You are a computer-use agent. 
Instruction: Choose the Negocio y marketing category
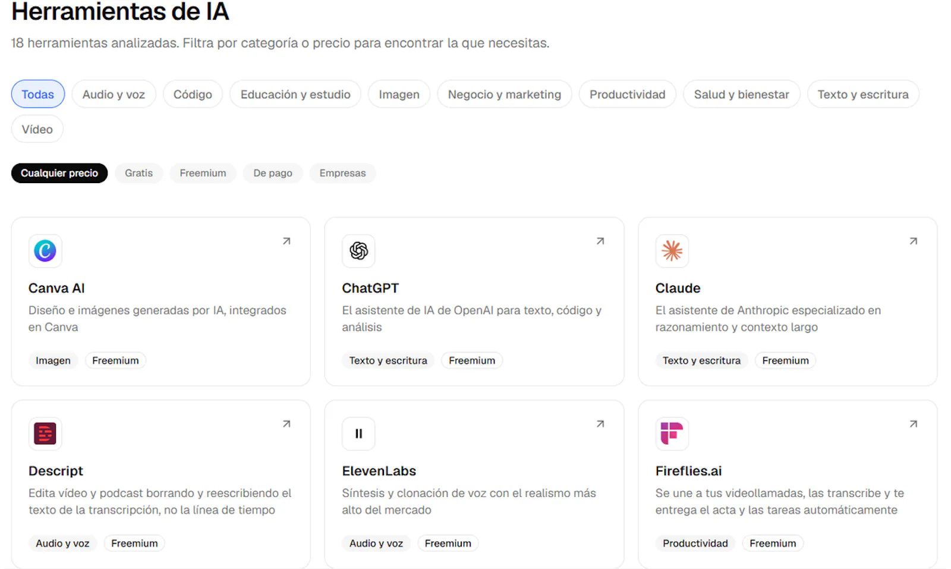(504, 94)
